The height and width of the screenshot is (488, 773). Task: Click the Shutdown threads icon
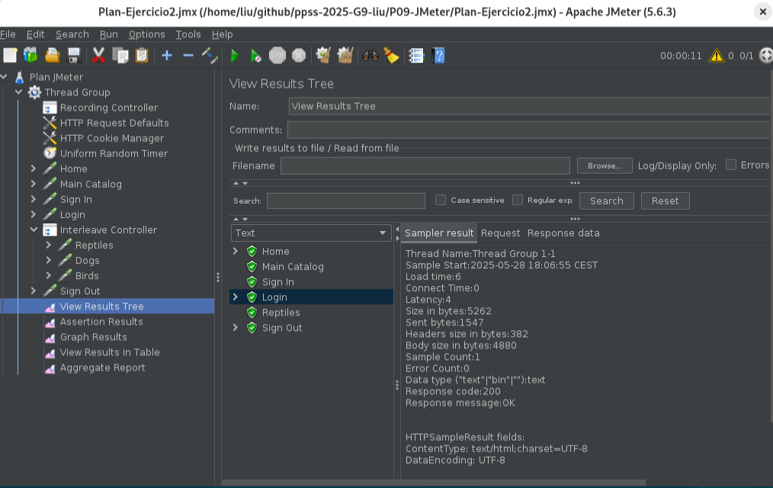coord(299,56)
